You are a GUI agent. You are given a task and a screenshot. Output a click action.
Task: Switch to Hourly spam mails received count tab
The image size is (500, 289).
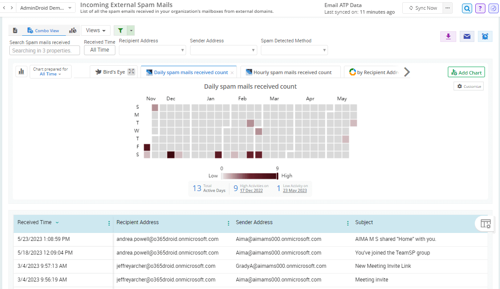click(290, 72)
